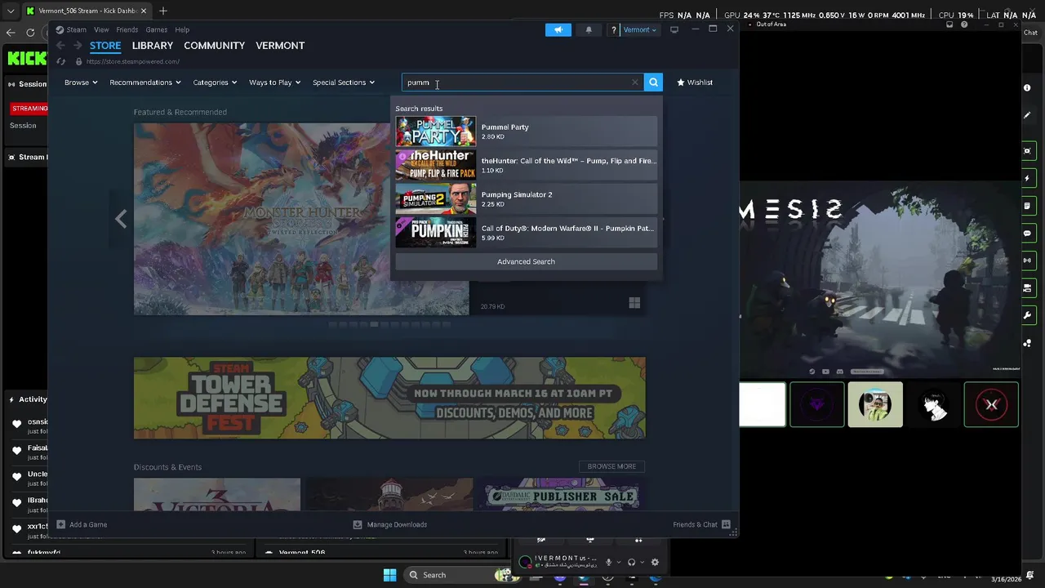1045x588 pixels.
Task: Select the red X avatar participant tile
Action: pyautogui.click(x=991, y=404)
